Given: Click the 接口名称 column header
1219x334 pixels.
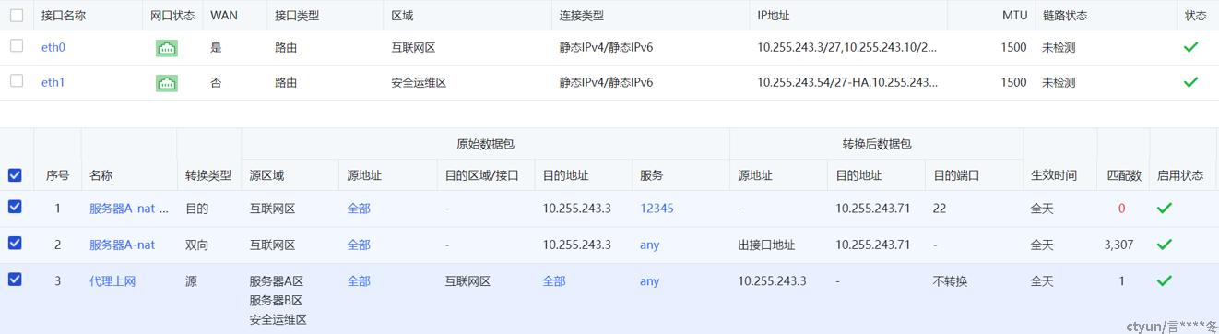Looking at the screenshot, I should (x=64, y=16).
